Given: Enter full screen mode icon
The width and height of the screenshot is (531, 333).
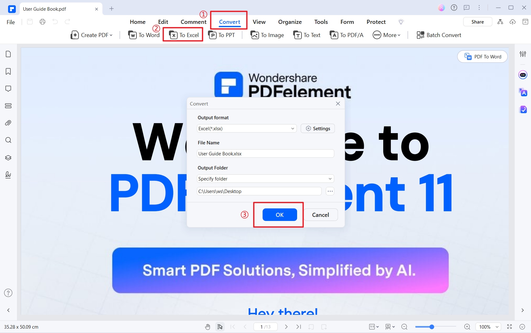Looking at the screenshot, I should (510, 327).
